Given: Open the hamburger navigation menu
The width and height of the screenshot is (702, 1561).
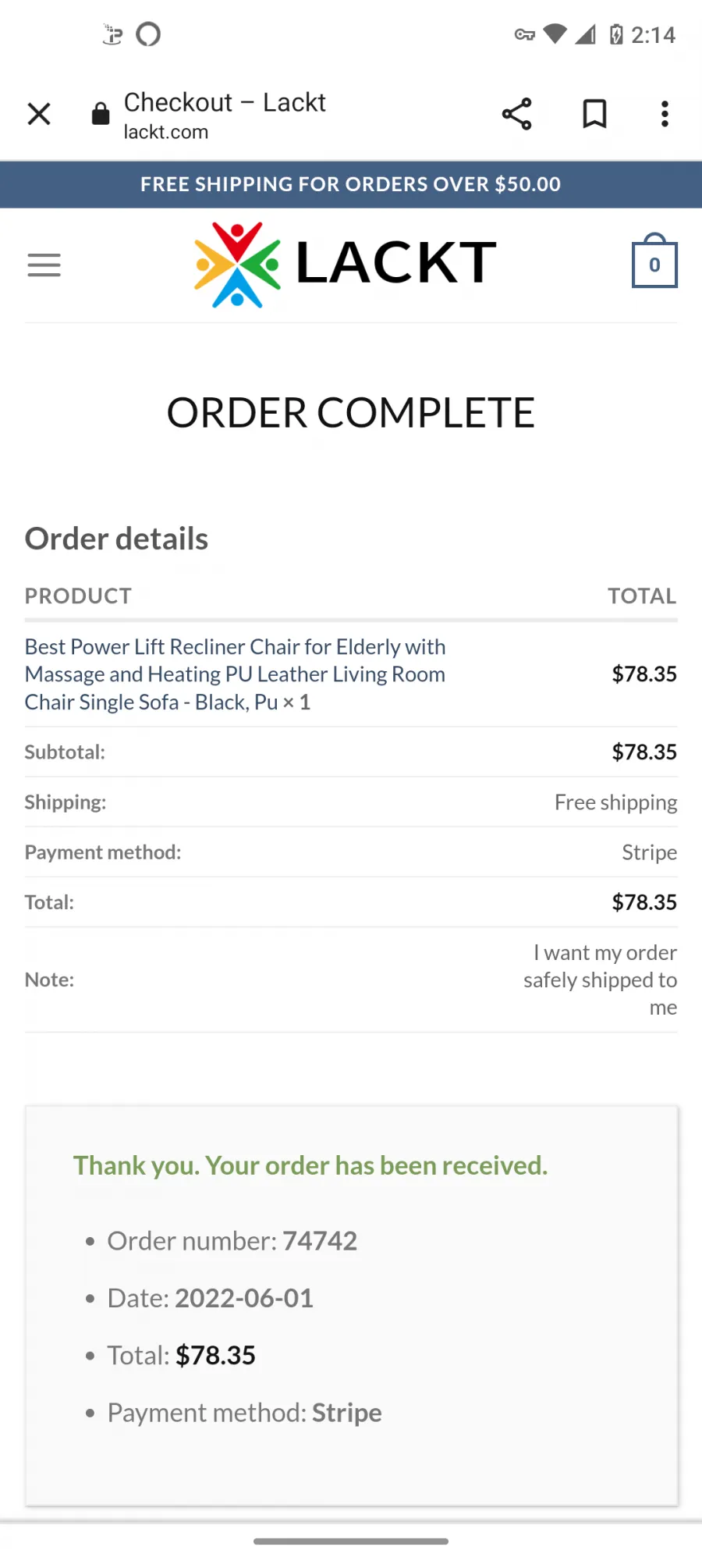Looking at the screenshot, I should (x=44, y=265).
